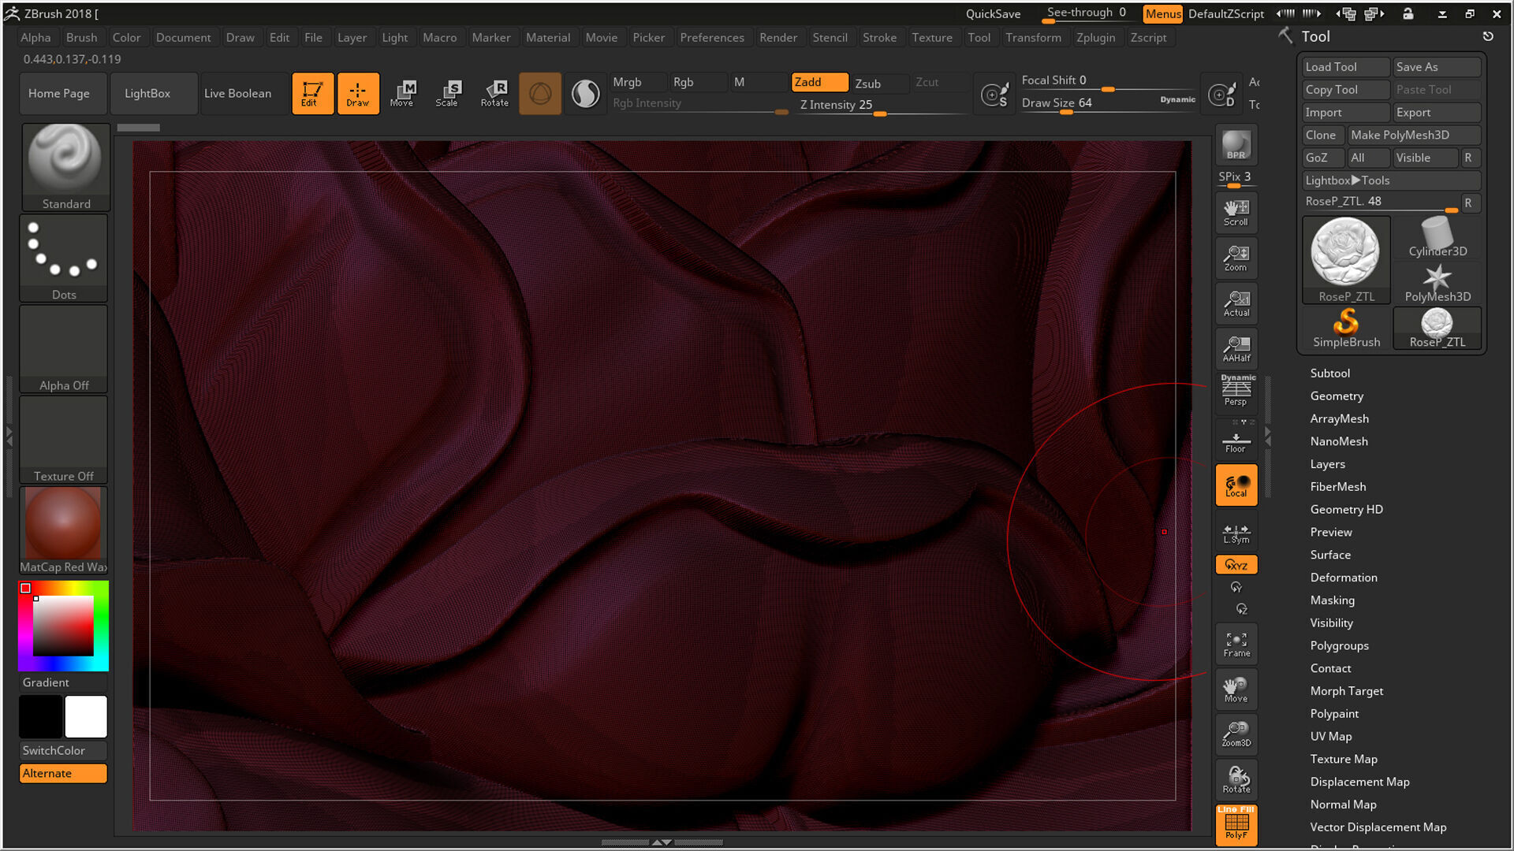Select the Scale transform tool

447,93
